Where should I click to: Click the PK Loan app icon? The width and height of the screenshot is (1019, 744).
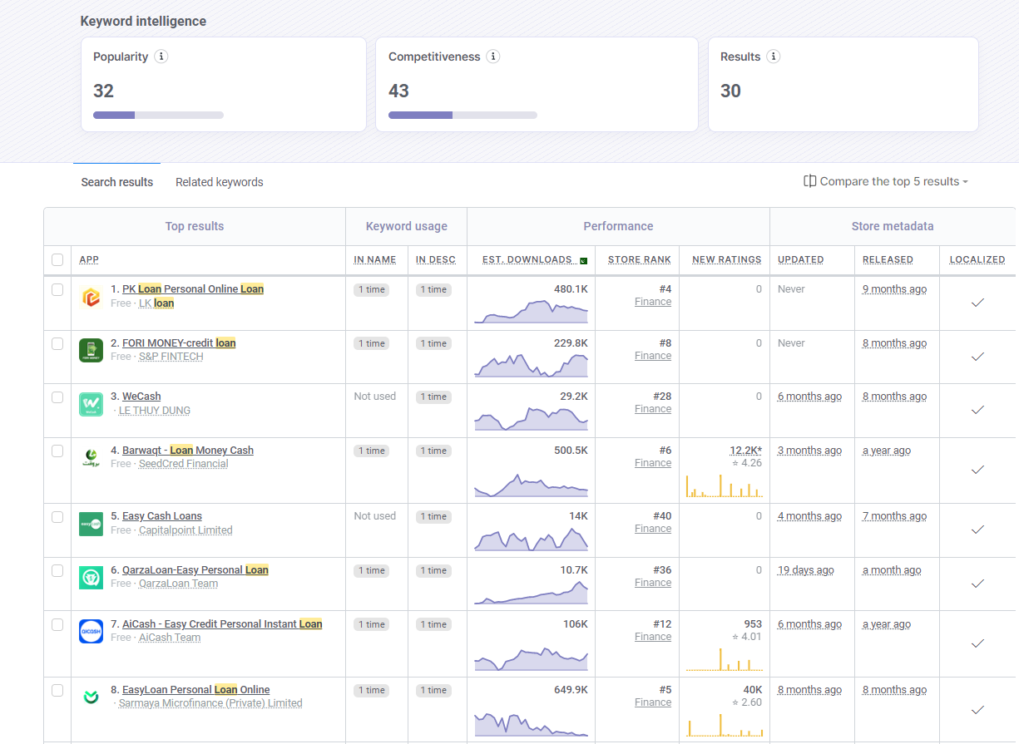point(91,297)
